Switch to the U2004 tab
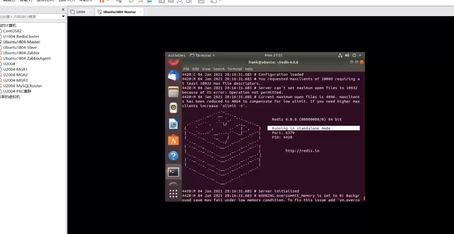 point(80,12)
